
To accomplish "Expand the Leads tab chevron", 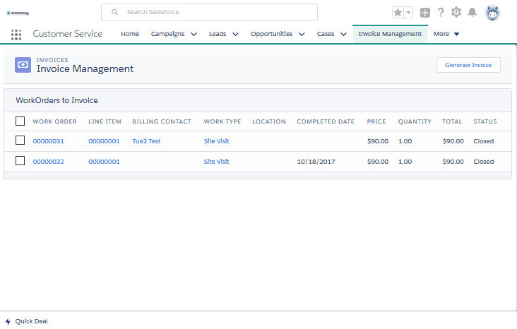I will 235,35.
